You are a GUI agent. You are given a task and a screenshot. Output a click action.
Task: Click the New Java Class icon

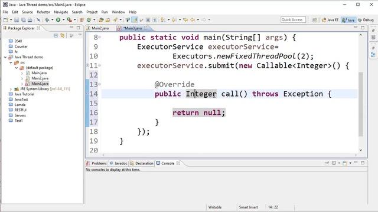(x=89, y=20)
